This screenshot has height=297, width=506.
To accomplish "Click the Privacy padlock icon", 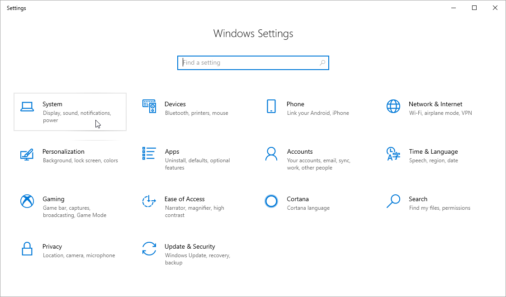I will [x=27, y=249].
